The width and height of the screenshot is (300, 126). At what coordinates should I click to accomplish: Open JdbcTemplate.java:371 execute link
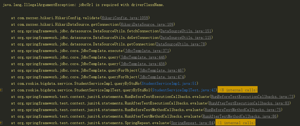tap(147, 51)
